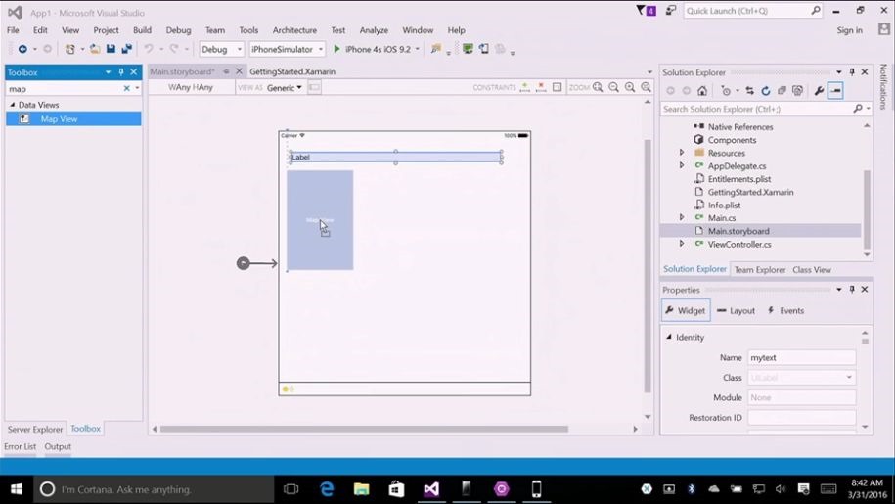
Task: Click Sync with Active Document icon
Action: (749, 91)
